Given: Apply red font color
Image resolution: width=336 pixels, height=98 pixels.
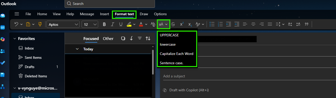Looking at the screenshot, I should (141, 24).
